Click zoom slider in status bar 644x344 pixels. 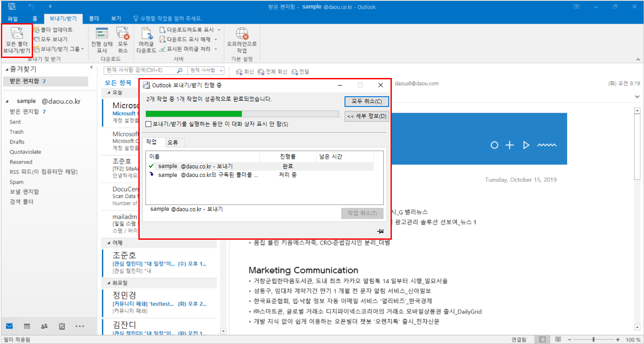click(x=593, y=340)
